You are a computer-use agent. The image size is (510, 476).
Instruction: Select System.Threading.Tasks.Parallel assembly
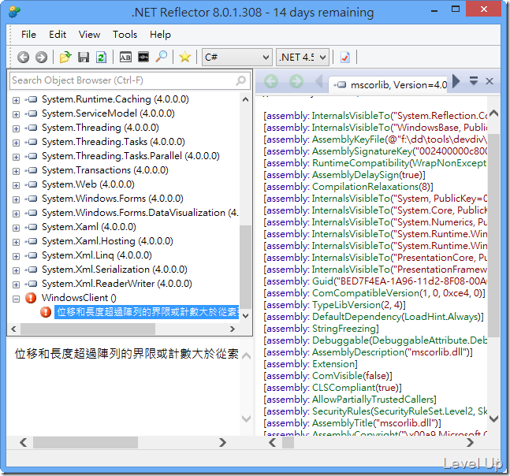130,156
